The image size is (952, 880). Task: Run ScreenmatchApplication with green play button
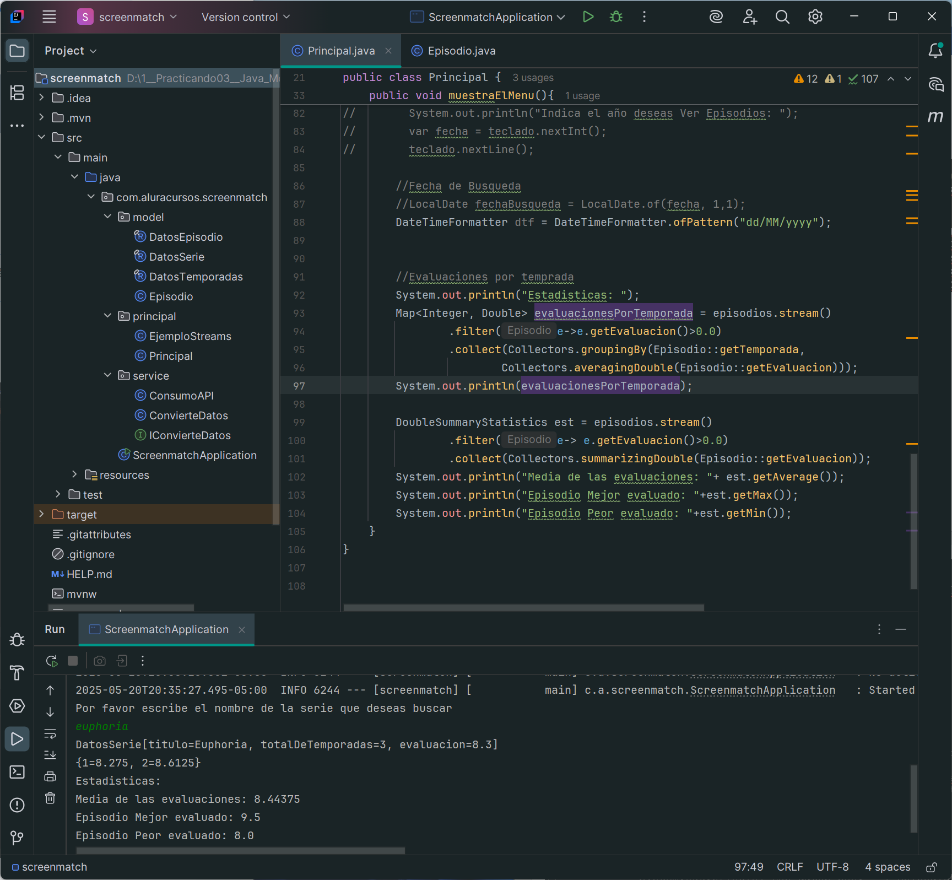pos(588,17)
